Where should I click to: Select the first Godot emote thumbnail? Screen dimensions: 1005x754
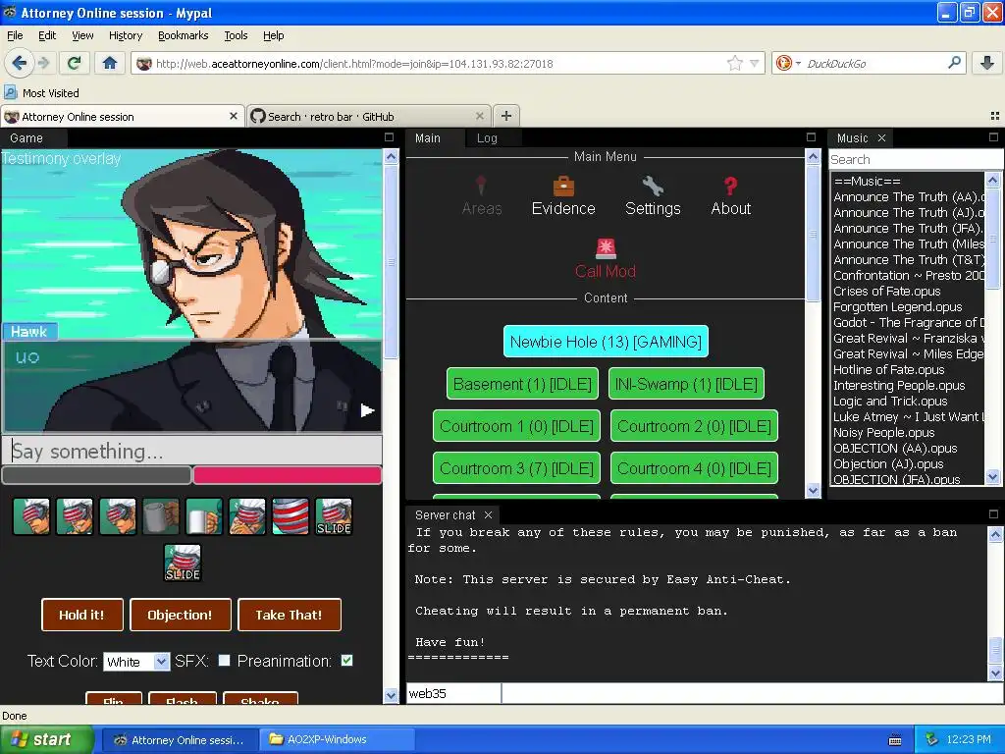coord(31,516)
